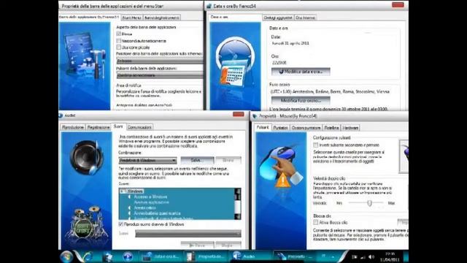Click the taskbar clock and date
This screenshot has height=263, width=467.
point(390,256)
